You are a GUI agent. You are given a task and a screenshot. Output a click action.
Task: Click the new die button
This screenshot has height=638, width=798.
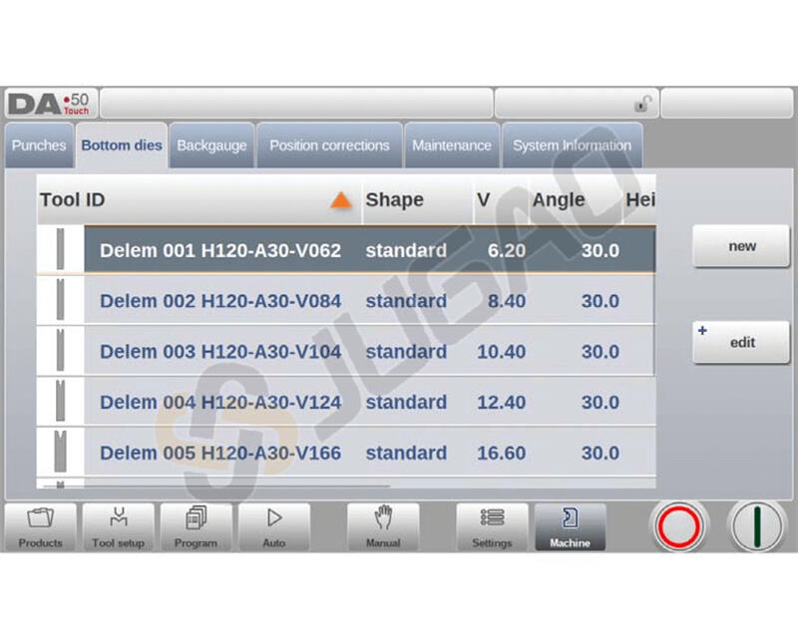(x=741, y=246)
